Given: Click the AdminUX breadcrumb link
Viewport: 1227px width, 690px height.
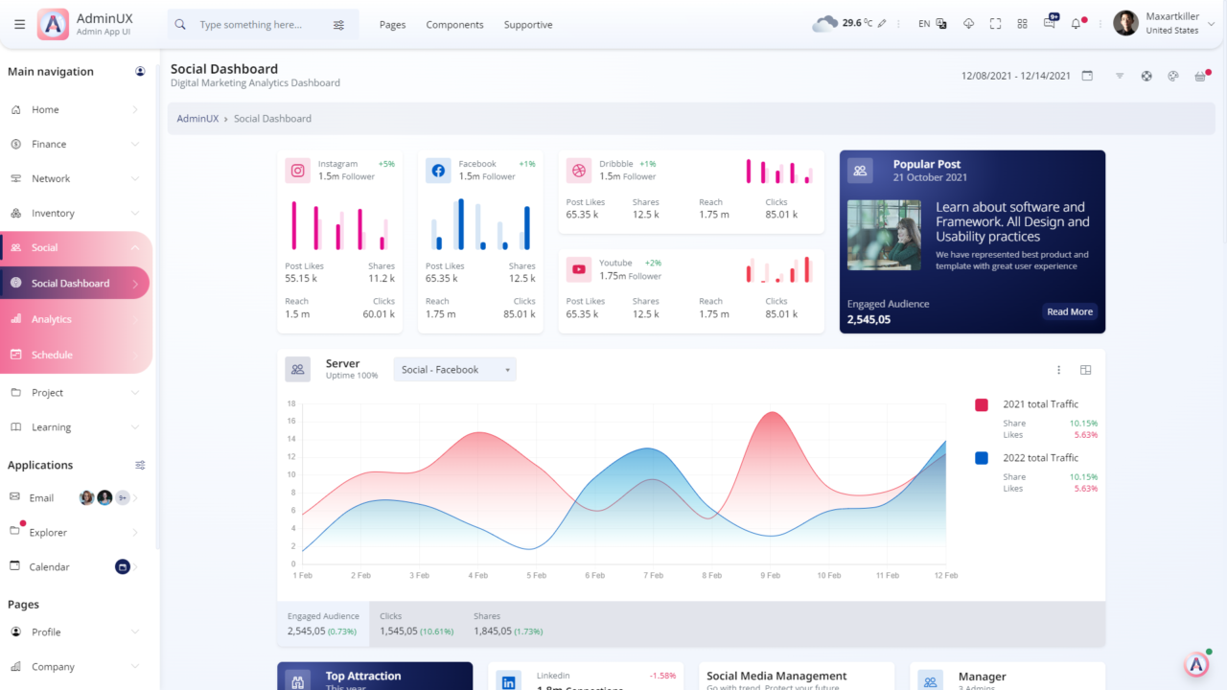Looking at the screenshot, I should [x=198, y=118].
